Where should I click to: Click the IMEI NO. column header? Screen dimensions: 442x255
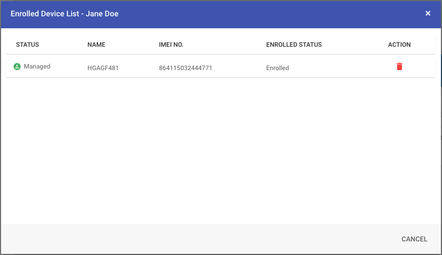(x=171, y=45)
